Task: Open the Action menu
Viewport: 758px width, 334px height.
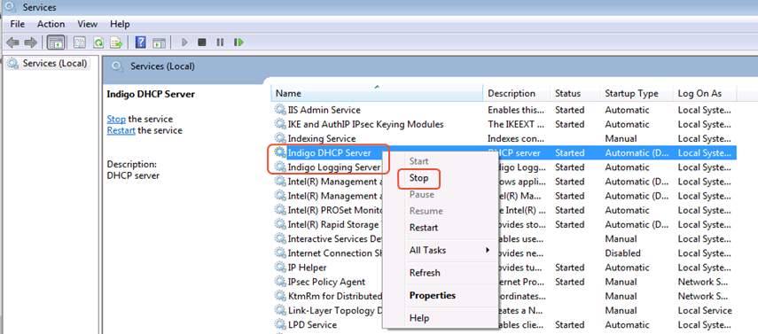Action: tap(51, 24)
